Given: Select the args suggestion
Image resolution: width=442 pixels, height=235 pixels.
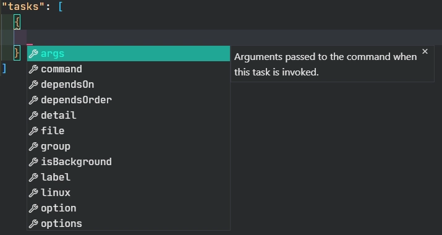Looking at the screenshot, I should click(x=129, y=54).
